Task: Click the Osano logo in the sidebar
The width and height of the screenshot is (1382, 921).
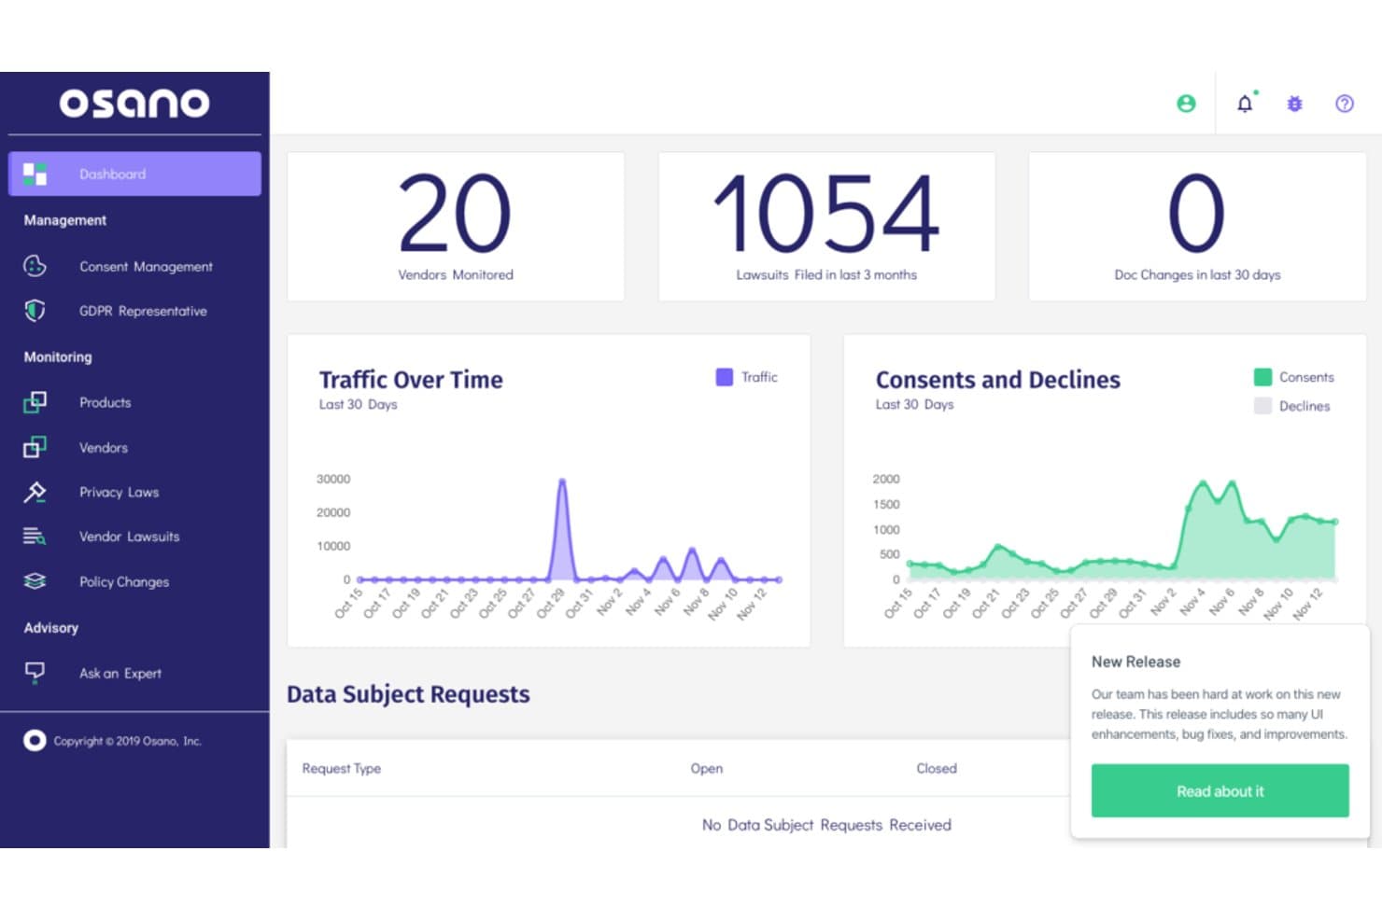Action: [134, 103]
